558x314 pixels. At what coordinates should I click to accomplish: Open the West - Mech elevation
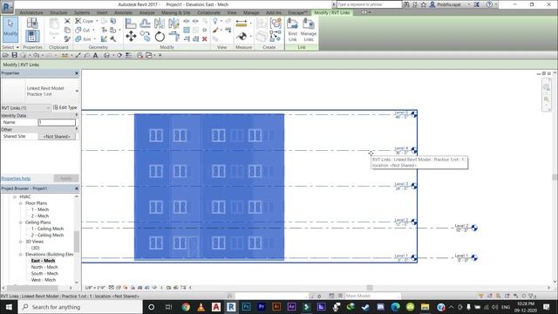44,280
